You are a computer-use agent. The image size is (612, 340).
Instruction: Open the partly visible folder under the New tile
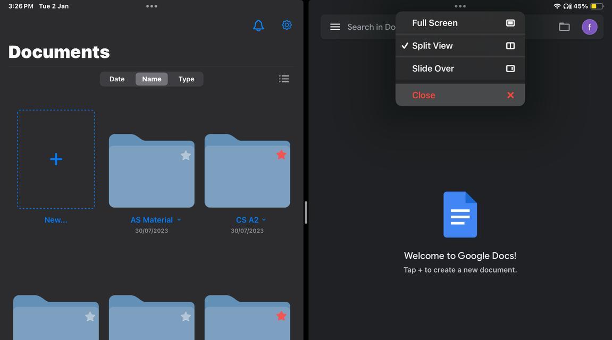(x=56, y=317)
